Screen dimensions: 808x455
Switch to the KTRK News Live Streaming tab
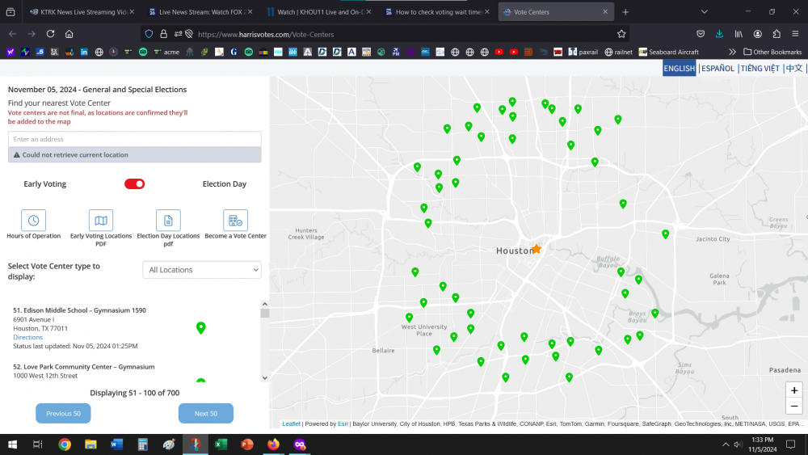(79, 12)
